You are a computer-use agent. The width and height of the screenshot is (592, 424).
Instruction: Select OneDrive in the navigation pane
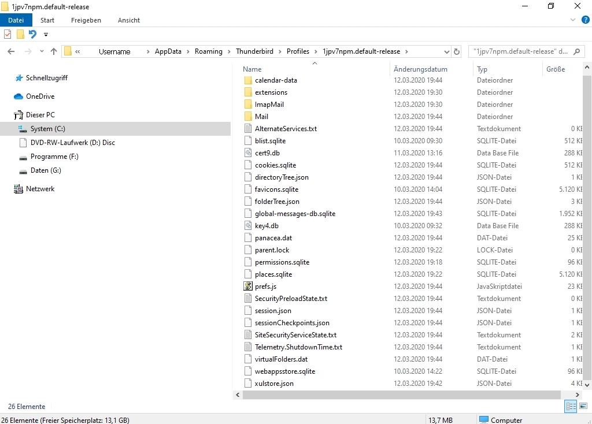point(40,96)
